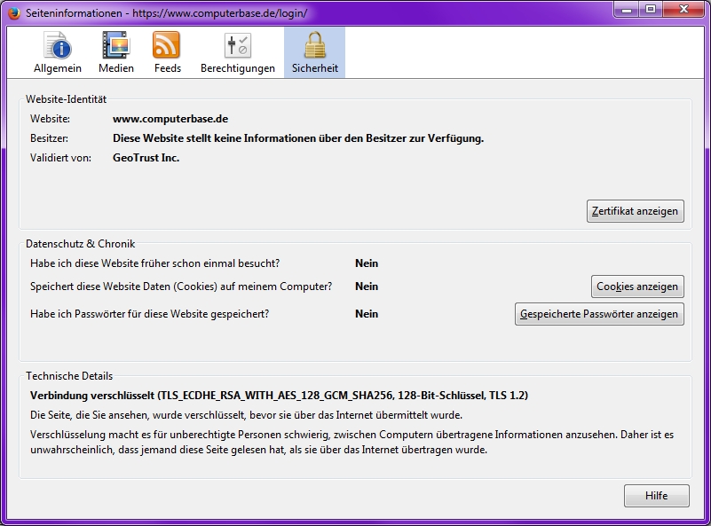Open the Feeds panel
711x526 pixels.
[168, 52]
